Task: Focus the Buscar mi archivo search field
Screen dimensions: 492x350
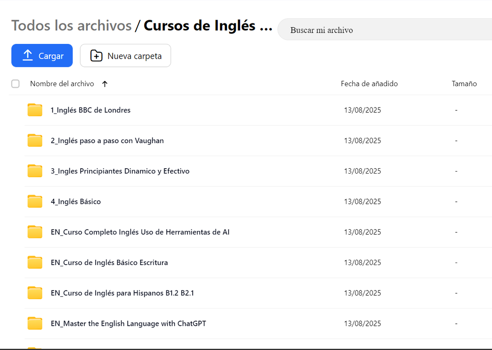Action: [385, 30]
